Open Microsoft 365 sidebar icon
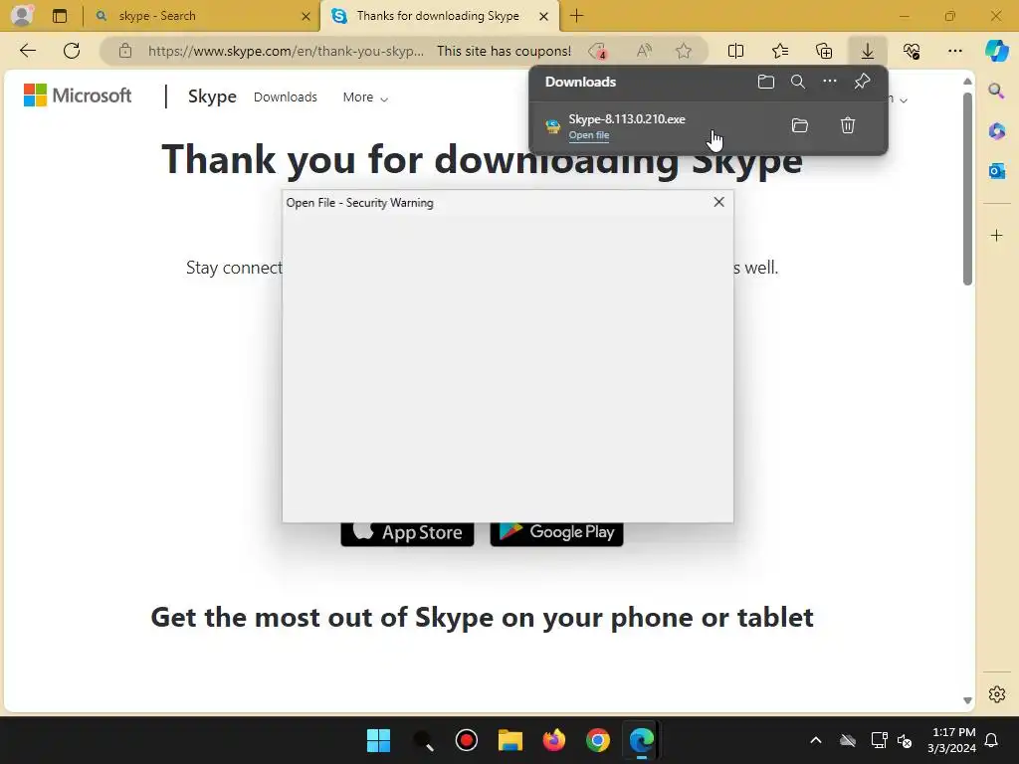 (996, 130)
